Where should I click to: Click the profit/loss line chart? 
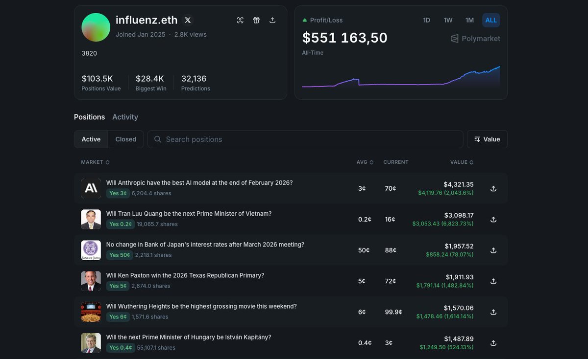[401, 77]
